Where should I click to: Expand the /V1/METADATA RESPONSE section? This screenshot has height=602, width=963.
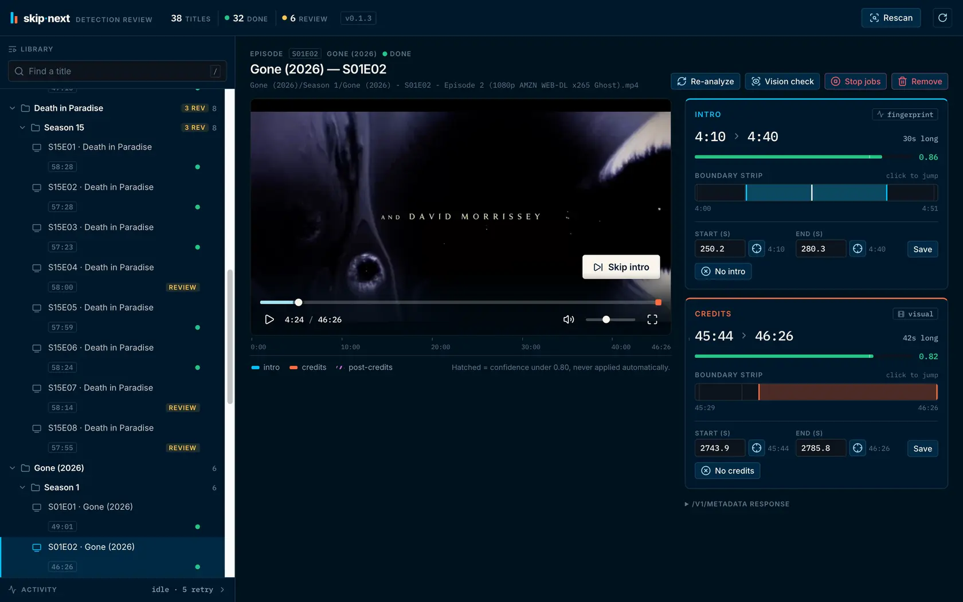pos(737,505)
